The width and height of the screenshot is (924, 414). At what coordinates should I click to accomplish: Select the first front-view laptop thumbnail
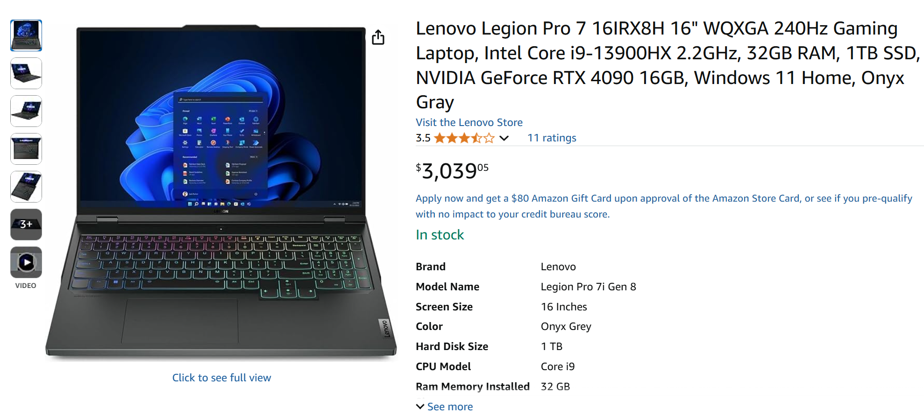tap(26, 35)
